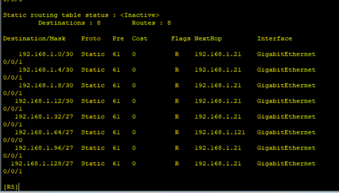Click 'Static routing table status' text
Viewport: 339px width, 193px height.
[56, 15]
